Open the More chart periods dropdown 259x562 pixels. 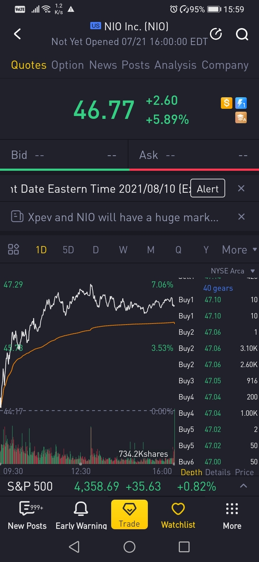239,250
